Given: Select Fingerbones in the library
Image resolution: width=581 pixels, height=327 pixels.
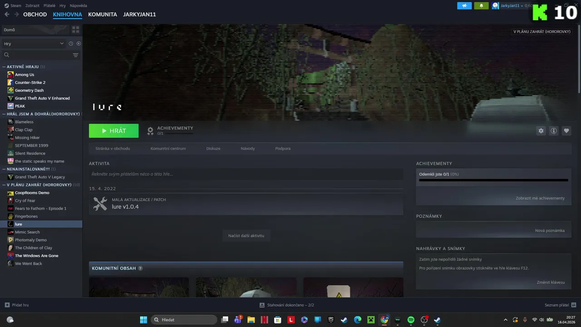Looking at the screenshot, I should [x=26, y=216].
